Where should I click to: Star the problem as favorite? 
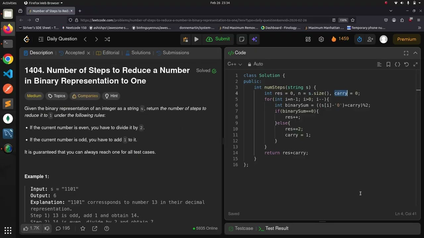[x=83, y=228]
